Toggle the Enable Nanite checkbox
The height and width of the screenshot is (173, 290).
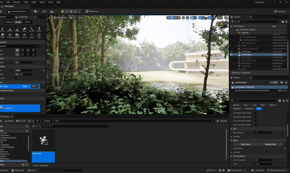coord(256,148)
